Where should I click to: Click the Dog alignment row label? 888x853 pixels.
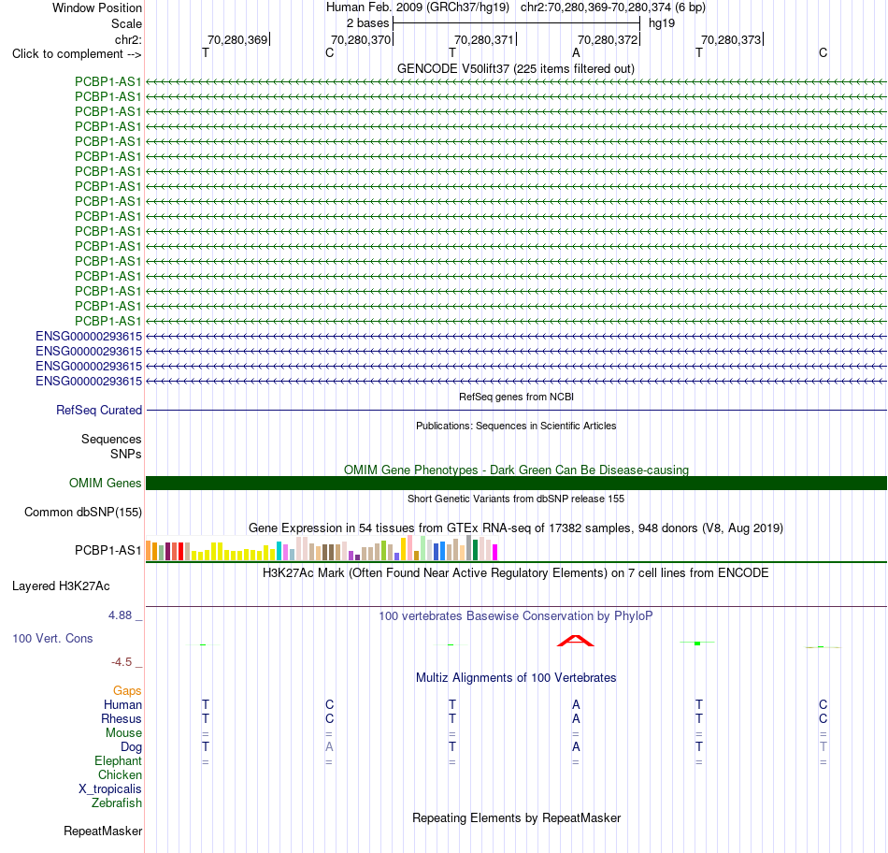point(131,747)
